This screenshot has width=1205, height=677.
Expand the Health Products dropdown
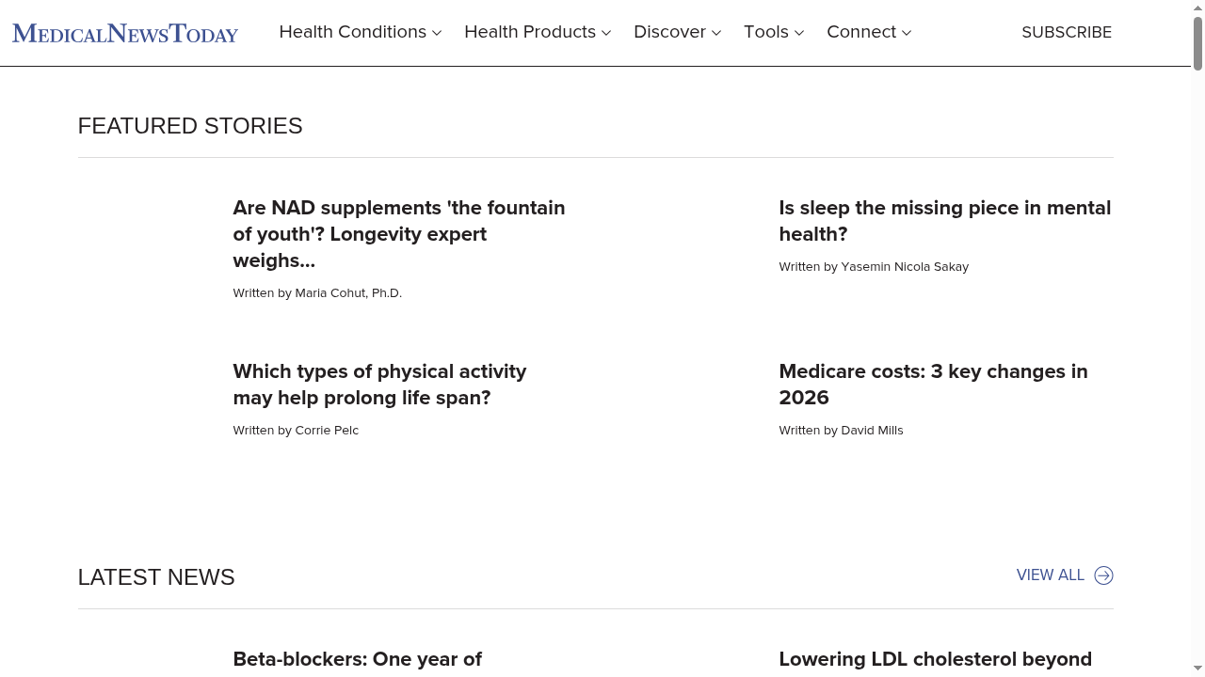click(x=537, y=32)
